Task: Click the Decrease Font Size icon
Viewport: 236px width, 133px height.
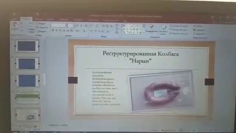Action: click(81, 26)
